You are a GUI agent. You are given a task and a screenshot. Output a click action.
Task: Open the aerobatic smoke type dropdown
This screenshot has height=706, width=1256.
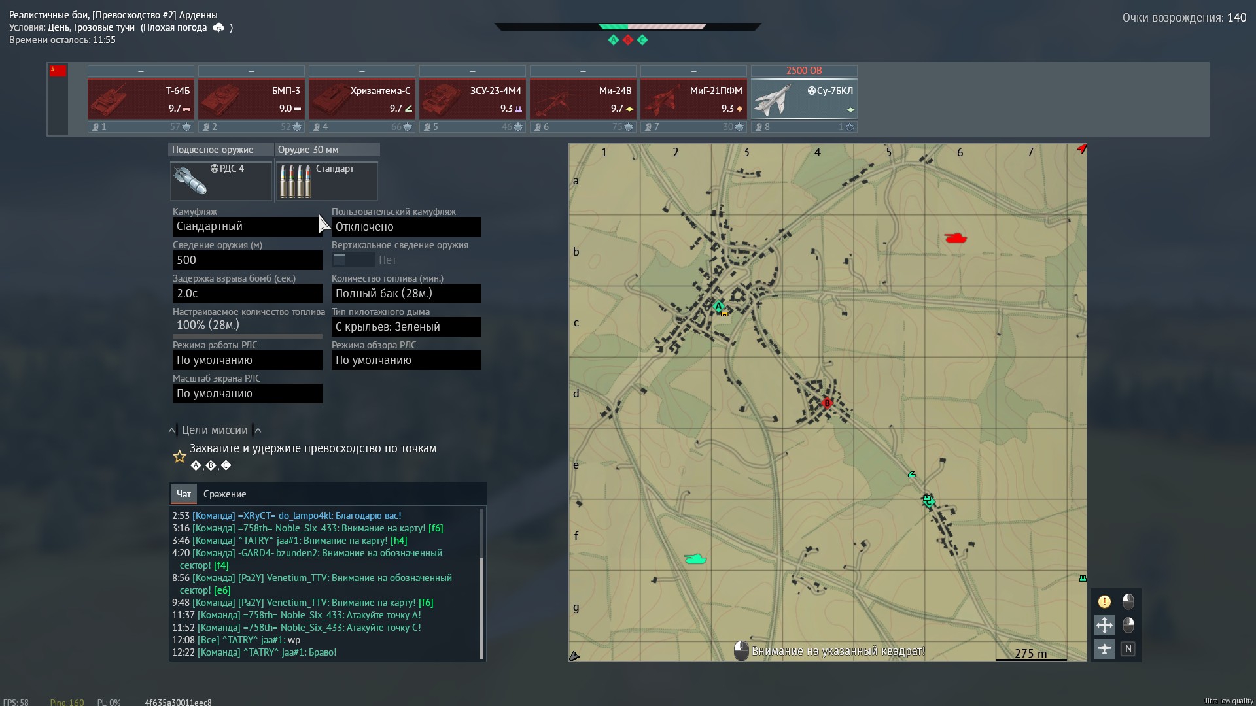[x=406, y=327]
